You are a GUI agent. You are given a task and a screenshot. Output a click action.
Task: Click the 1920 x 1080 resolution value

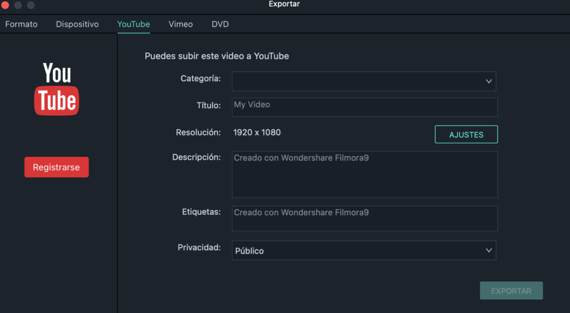coord(257,132)
